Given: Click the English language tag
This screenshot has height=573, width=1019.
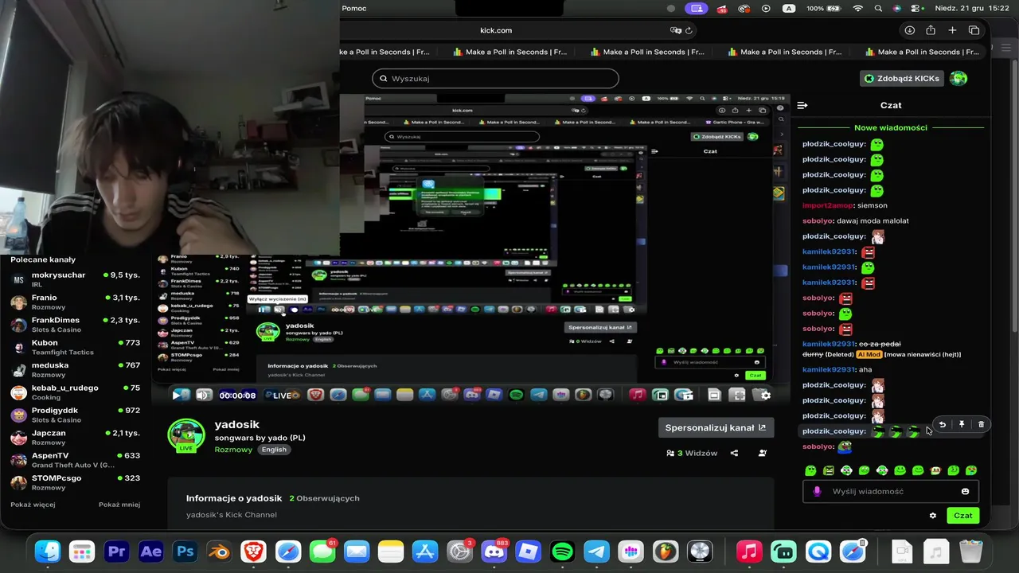Looking at the screenshot, I should (274, 450).
